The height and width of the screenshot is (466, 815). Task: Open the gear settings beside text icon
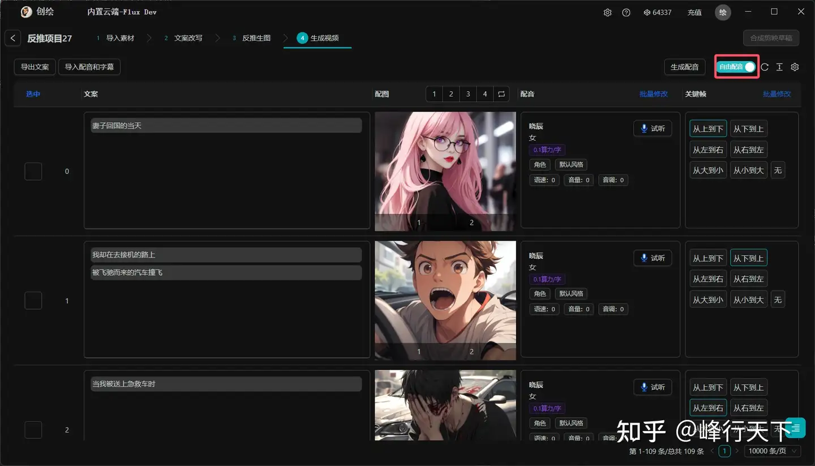click(795, 67)
